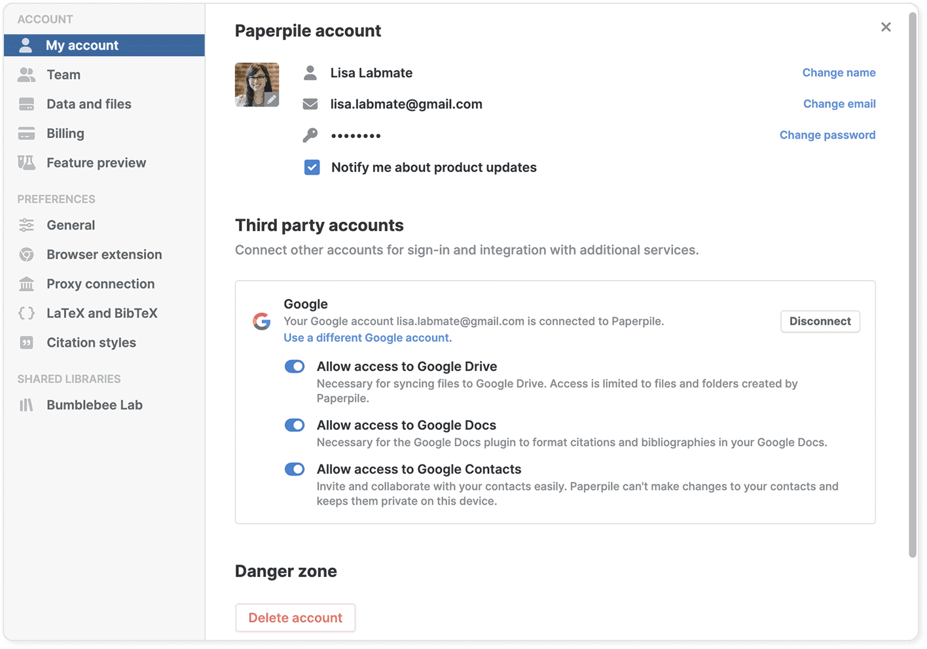
Task: Click the Browser extension Chrome icon
Action: (x=26, y=255)
